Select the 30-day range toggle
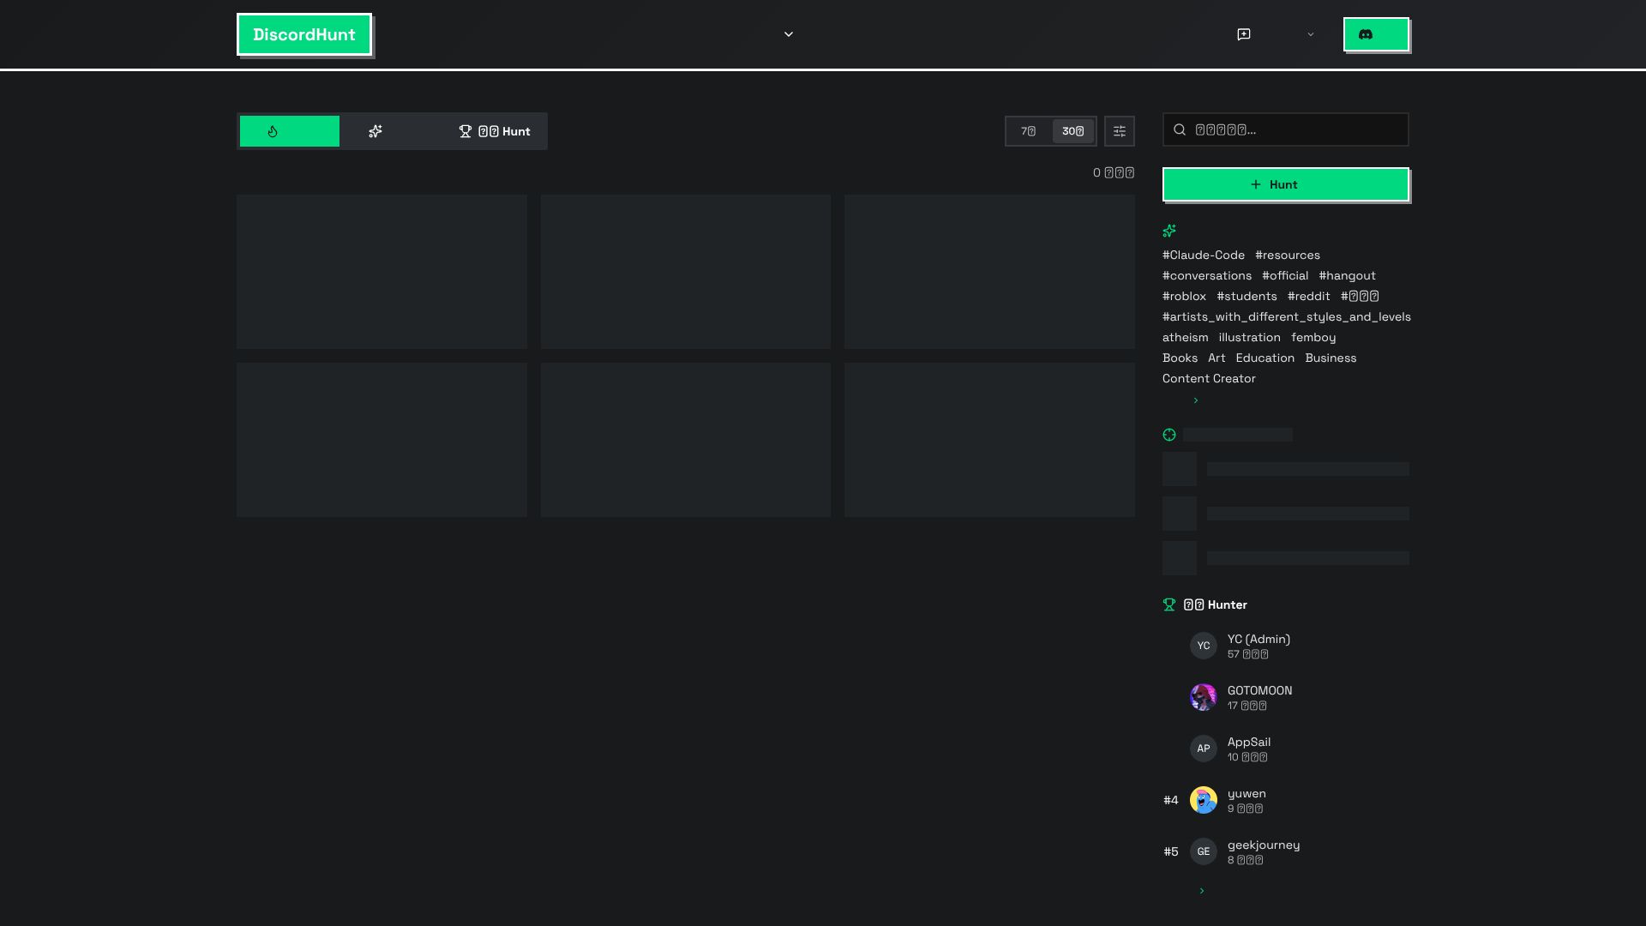This screenshot has width=1646, height=926. (1072, 131)
